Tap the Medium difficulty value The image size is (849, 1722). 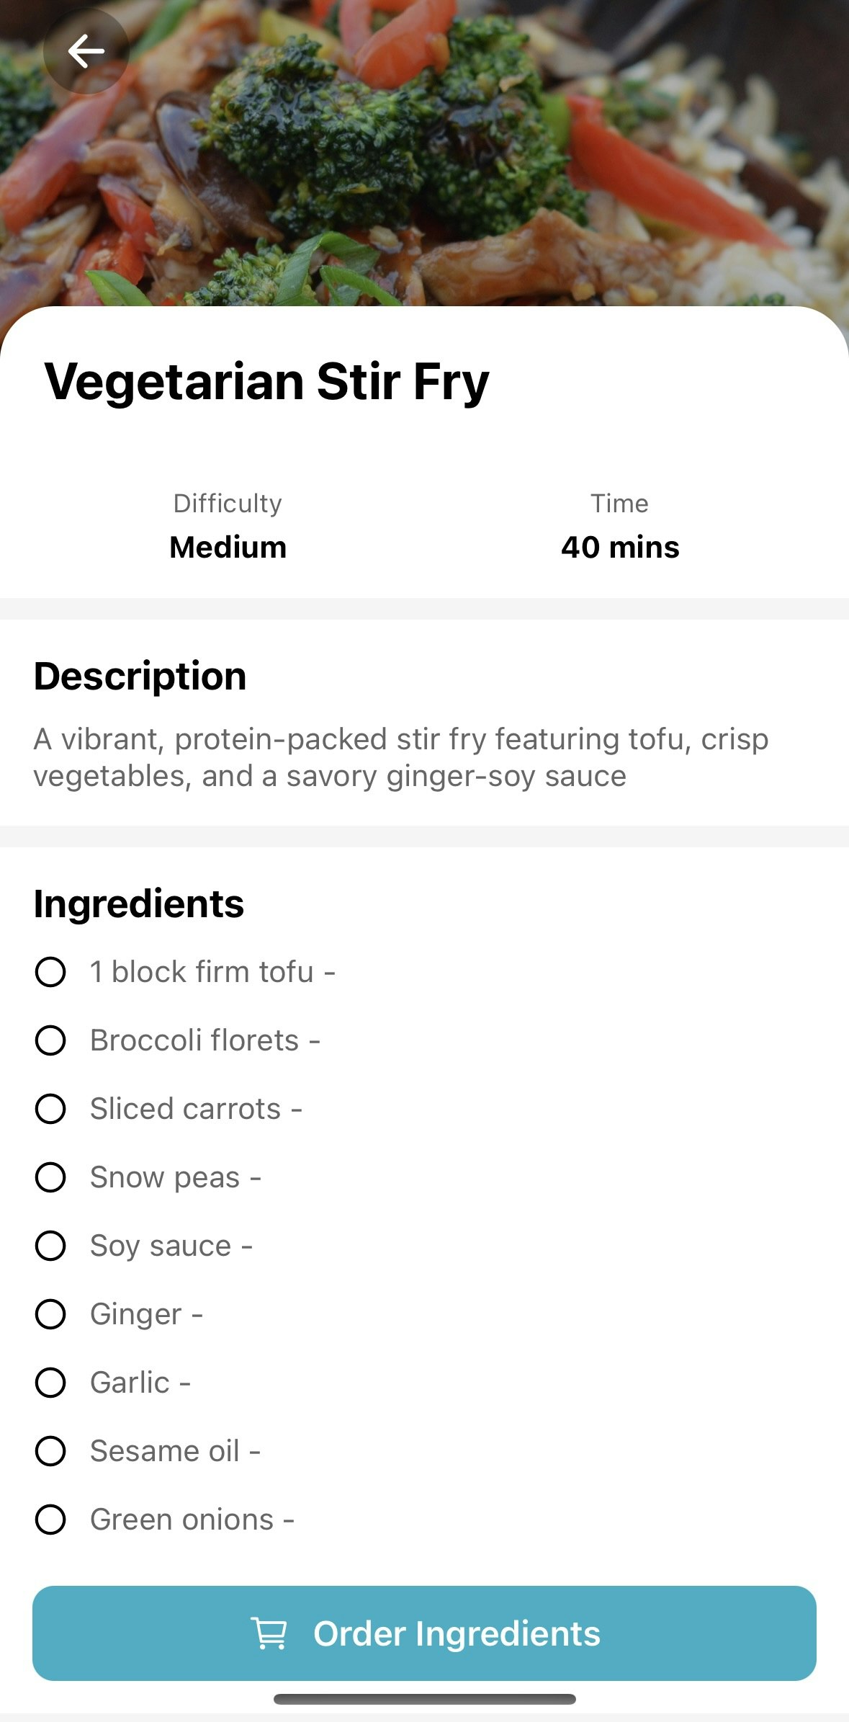228,548
